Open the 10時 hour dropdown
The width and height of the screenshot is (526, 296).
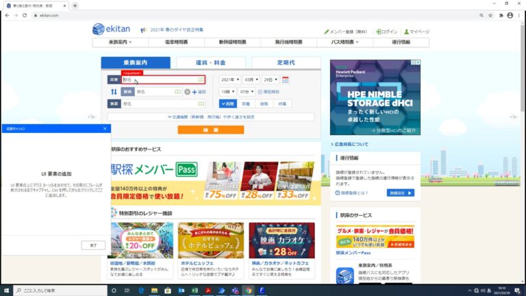click(x=228, y=92)
